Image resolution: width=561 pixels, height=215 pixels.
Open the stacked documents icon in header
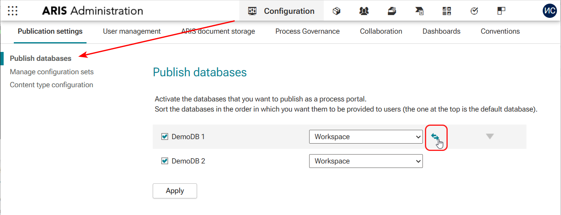pos(392,11)
